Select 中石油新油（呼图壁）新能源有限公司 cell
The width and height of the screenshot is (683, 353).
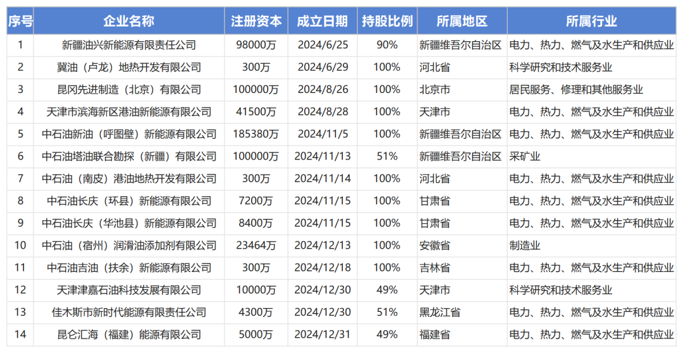(x=129, y=134)
